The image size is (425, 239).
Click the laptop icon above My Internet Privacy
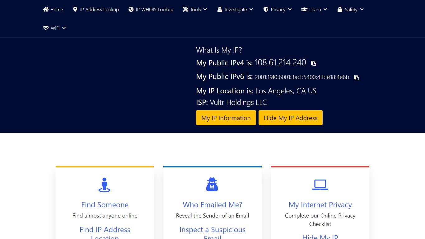click(320, 184)
